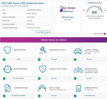Click the Additional History document icon
107x99 pixels.
(x=78, y=88)
